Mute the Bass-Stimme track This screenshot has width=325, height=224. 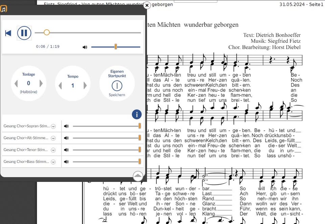[x=66, y=162]
